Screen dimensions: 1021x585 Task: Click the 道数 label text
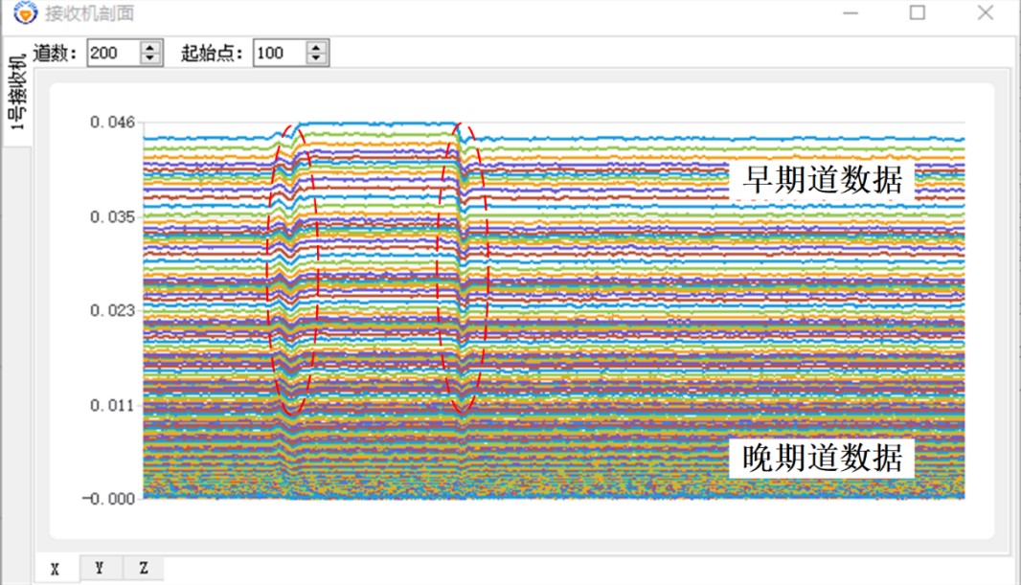54,53
